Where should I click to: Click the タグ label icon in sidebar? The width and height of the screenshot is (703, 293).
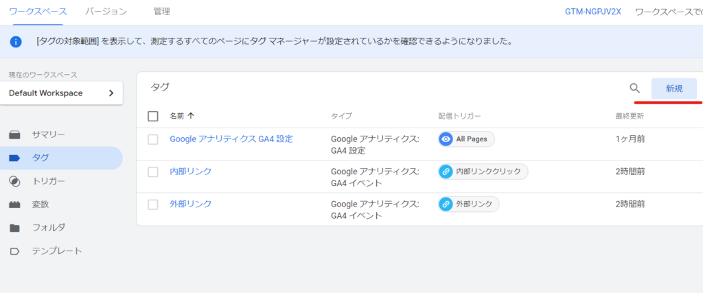pyautogui.click(x=14, y=158)
